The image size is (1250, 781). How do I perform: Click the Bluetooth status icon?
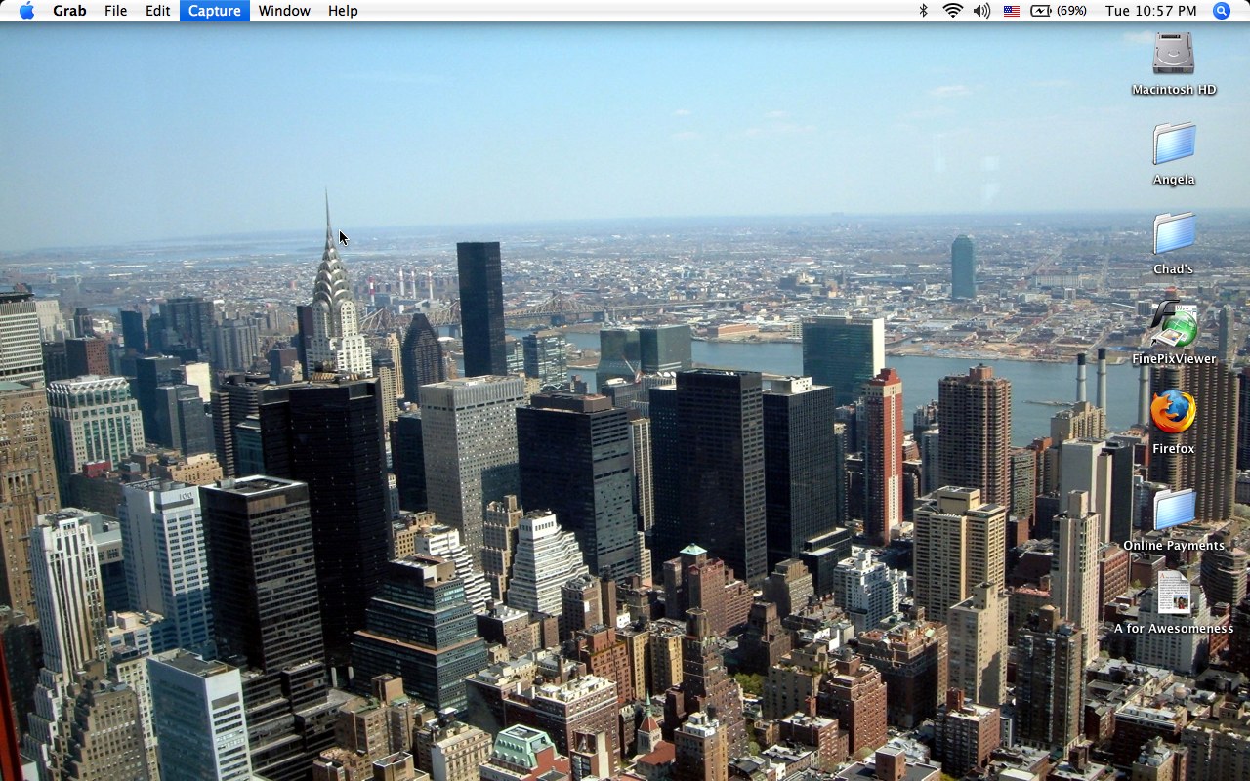point(923,11)
